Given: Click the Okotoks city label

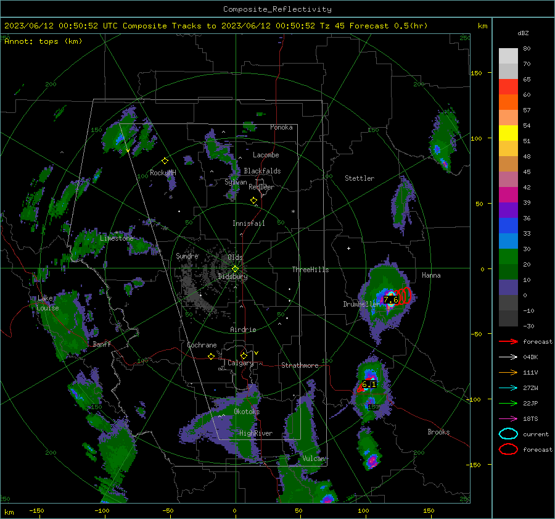Looking at the screenshot, I should coord(247,412).
